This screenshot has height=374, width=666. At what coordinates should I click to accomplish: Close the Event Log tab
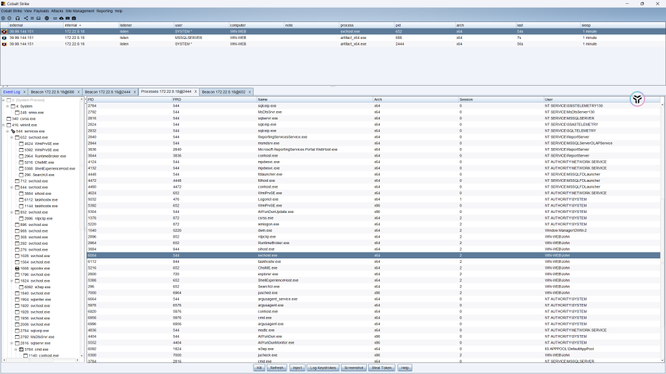(24, 92)
